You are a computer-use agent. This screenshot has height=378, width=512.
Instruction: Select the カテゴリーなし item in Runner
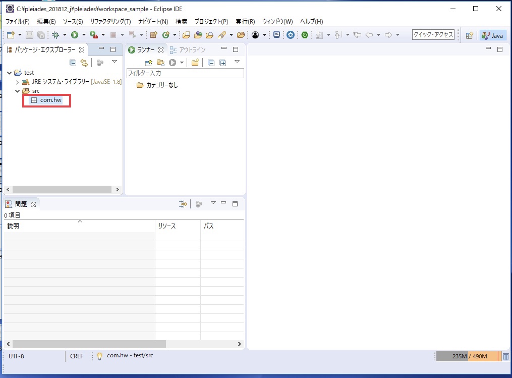(x=157, y=85)
